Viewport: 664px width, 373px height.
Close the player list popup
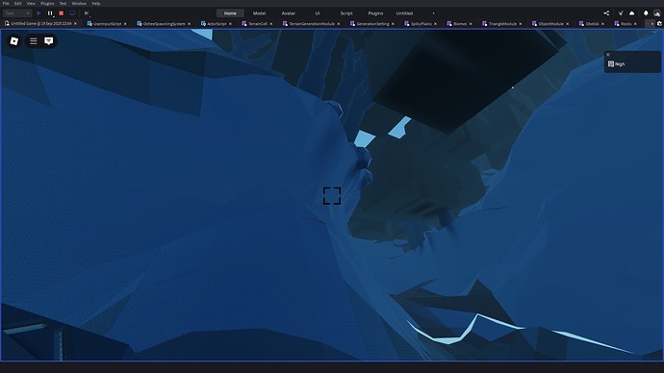point(607,55)
